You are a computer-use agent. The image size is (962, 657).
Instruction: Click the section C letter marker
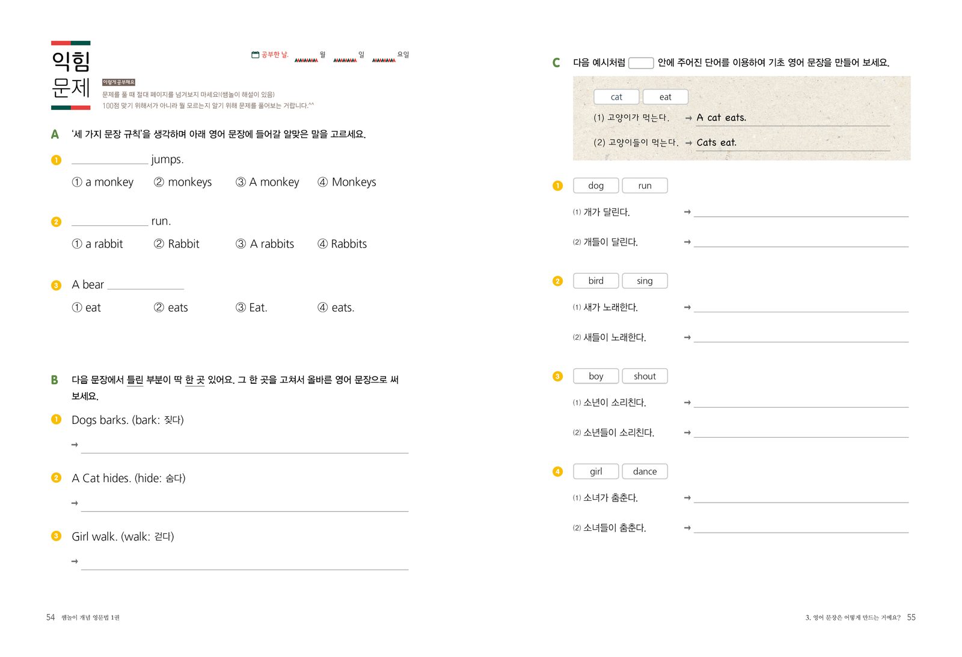coord(556,62)
